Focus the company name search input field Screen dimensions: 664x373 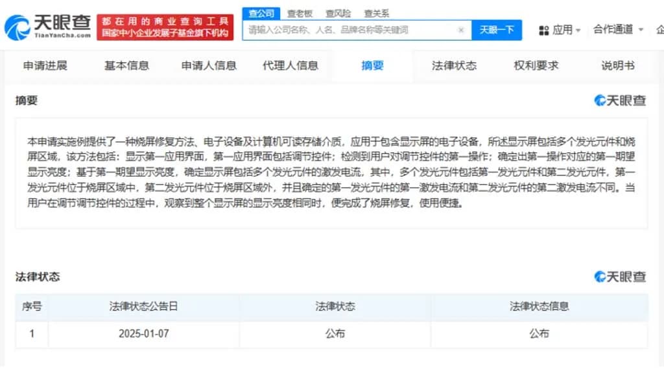pos(350,30)
